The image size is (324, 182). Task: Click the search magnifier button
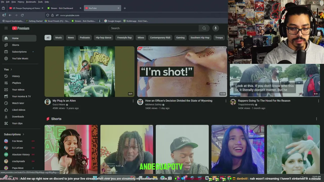(204, 28)
